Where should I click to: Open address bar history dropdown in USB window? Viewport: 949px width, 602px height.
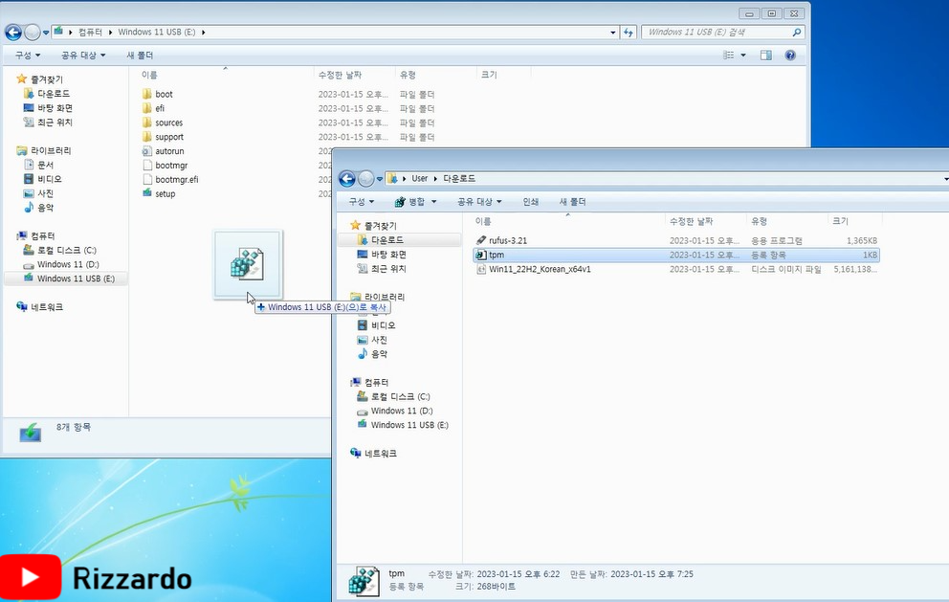[x=612, y=33]
